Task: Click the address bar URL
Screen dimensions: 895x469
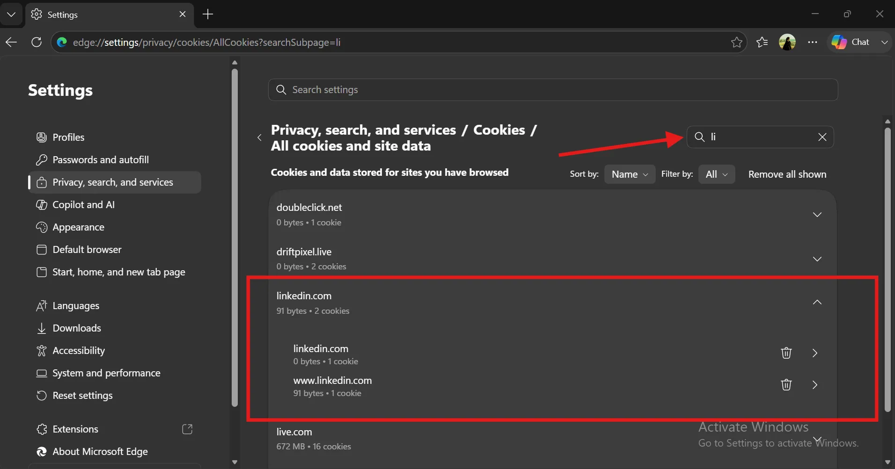Action: click(x=206, y=42)
